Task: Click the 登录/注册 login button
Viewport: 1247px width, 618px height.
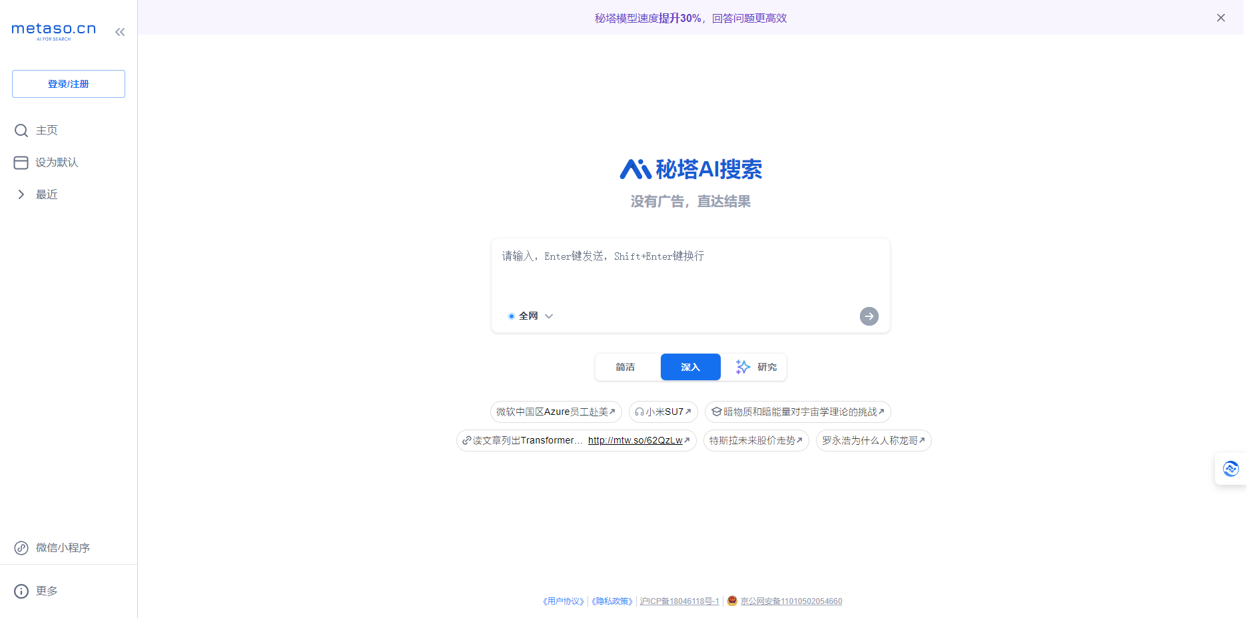Action: click(x=68, y=83)
